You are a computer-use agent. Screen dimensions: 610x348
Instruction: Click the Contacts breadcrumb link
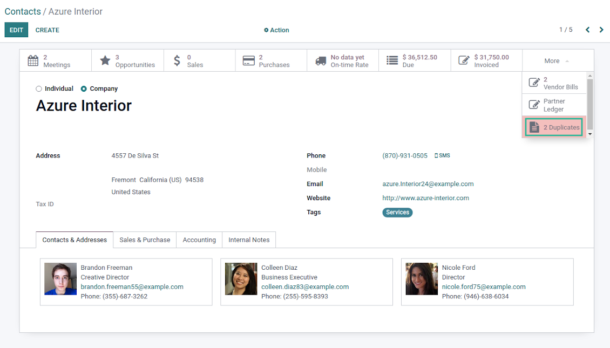pos(23,11)
